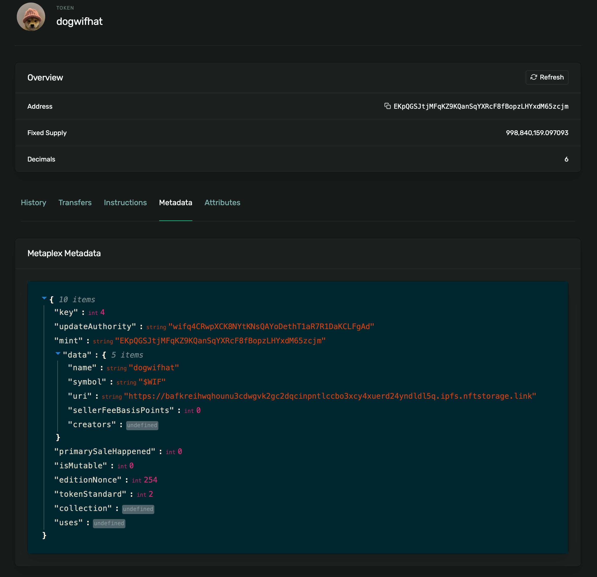
Task: Switch to the Transfers tab
Action: (x=75, y=202)
